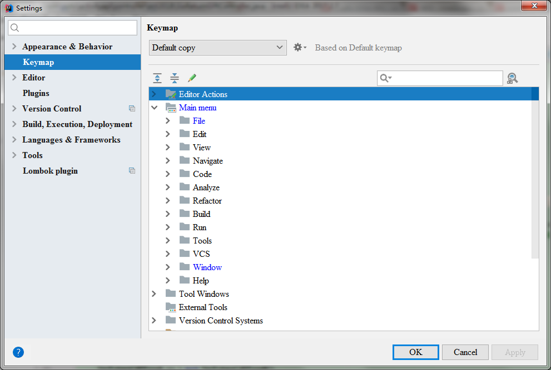Open the keymap gear settings menu
Screen dimensions: 551x370
300,47
